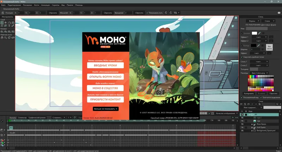
Task: Click 'ОТКРЫТЬ ФОРУМ МОНО' button
Action: tap(105, 77)
